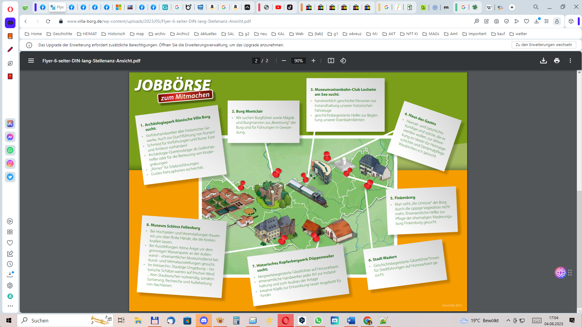Go back to previous page
The width and height of the screenshot is (582, 327).
pos(26,21)
